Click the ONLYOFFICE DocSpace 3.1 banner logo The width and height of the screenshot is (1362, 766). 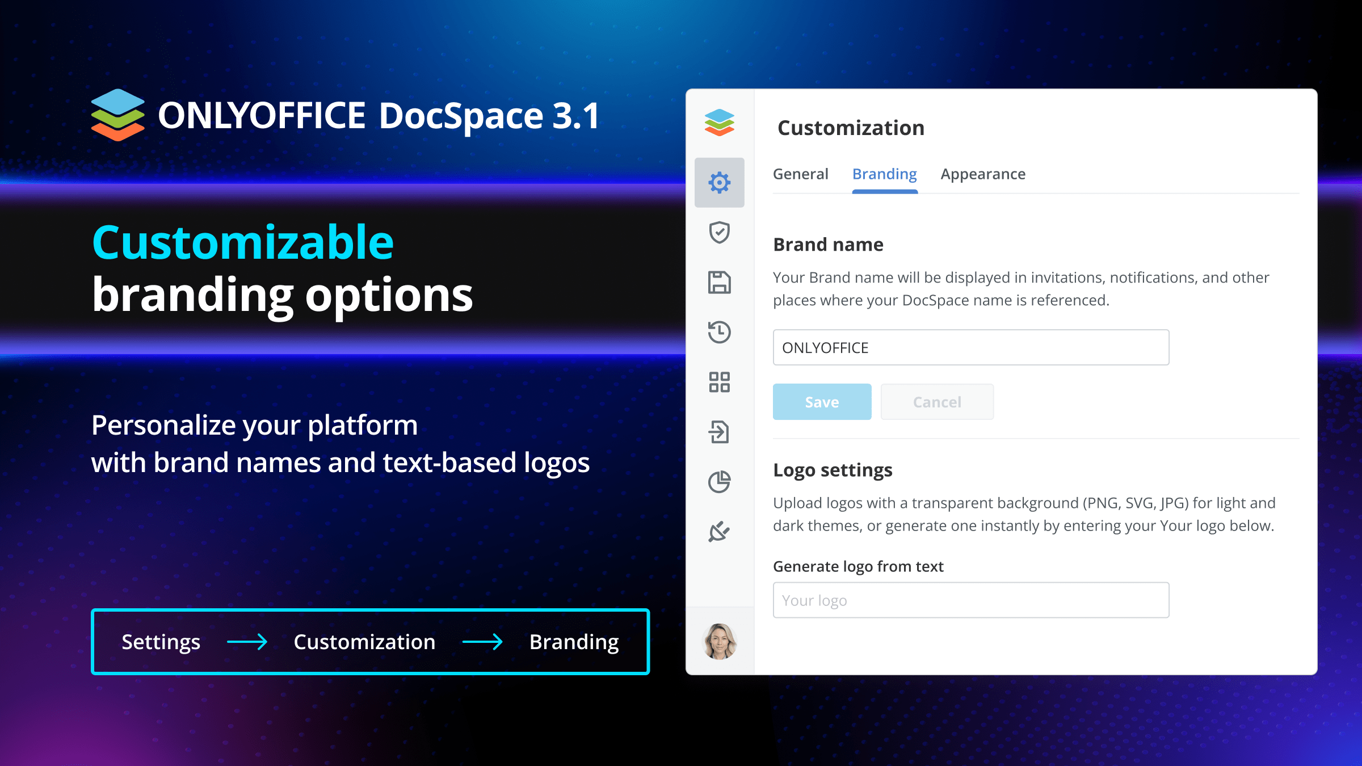tap(345, 116)
